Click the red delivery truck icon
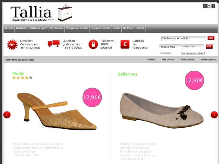This screenshot has height=164, width=219. pyautogui.click(x=54, y=44)
